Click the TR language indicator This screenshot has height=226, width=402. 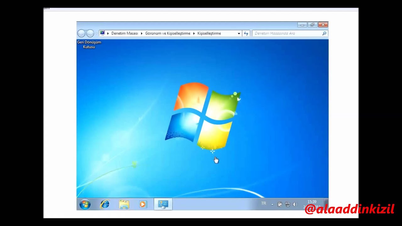click(x=263, y=204)
